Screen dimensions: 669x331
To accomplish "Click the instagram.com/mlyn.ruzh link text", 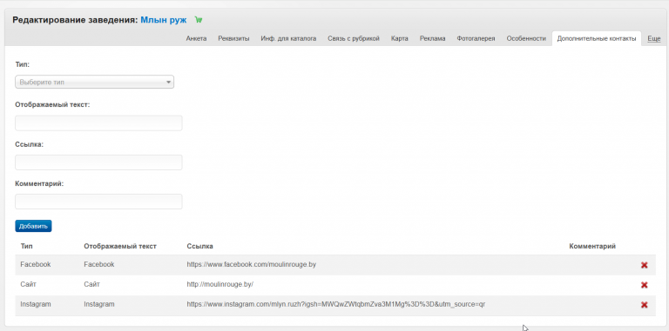I will (335, 304).
